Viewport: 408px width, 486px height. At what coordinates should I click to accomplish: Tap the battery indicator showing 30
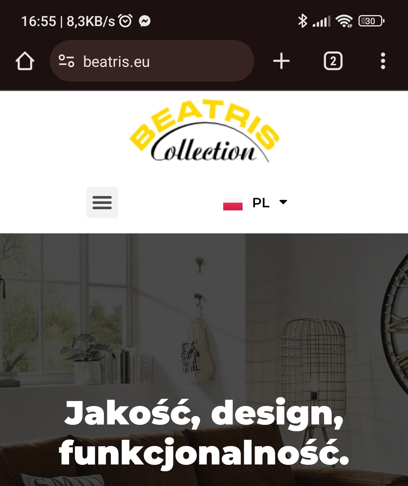[x=371, y=21]
